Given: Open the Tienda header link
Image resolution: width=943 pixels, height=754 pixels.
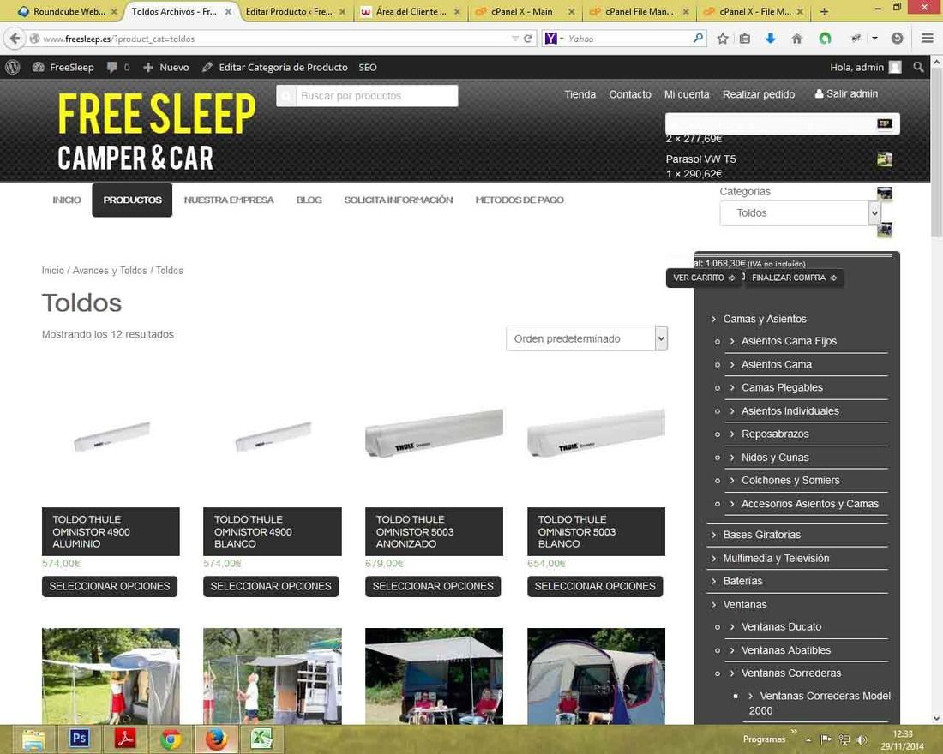Looking at the screenshot, I should pyautogui.click(x=580, y=94).
